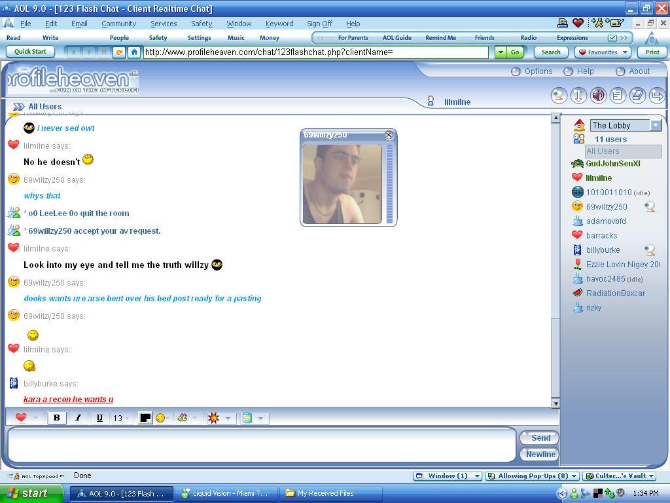
Task: Click the chat scrollbar down arrow
Action: click(555, 403)
